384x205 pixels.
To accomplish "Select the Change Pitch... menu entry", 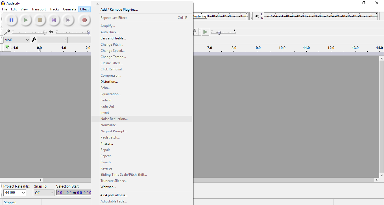I will 142,44.
